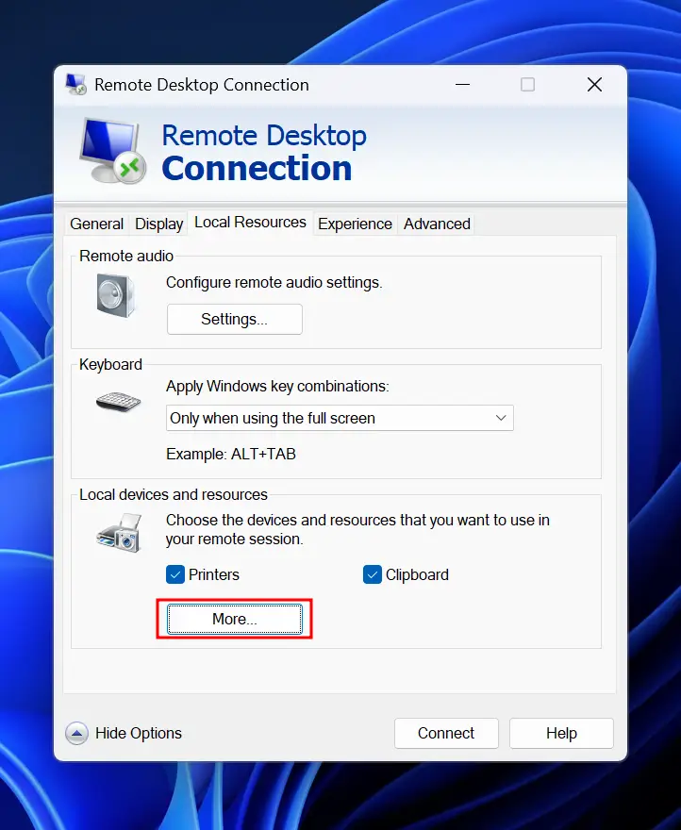Toggle the Clipboard checkbox
The height and width of the screenshot is (830, 681).
(373, 574)
